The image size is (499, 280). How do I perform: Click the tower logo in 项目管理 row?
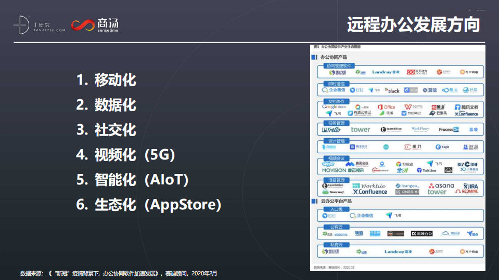[437, 192]
